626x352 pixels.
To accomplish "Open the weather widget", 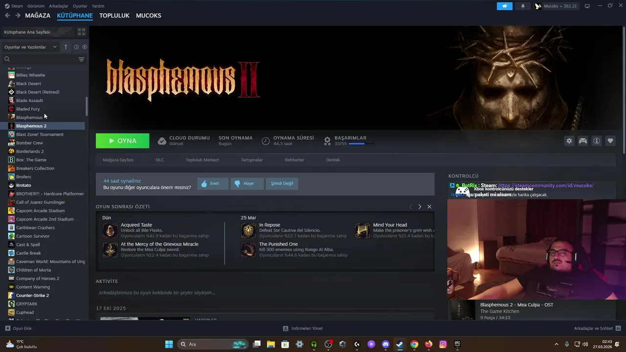I will [x=22, y=344].
